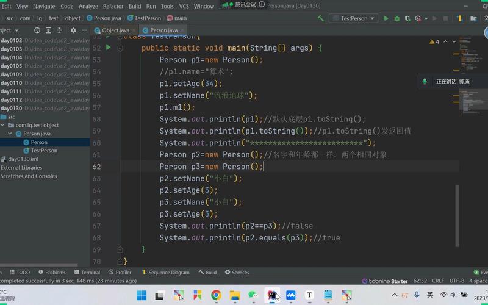Select day0130.iml file in tree
The height and width of the screenshot is (305, 488).
20,159
